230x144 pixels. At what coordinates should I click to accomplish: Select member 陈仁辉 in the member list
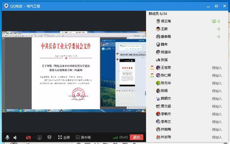tap(166, 75)
